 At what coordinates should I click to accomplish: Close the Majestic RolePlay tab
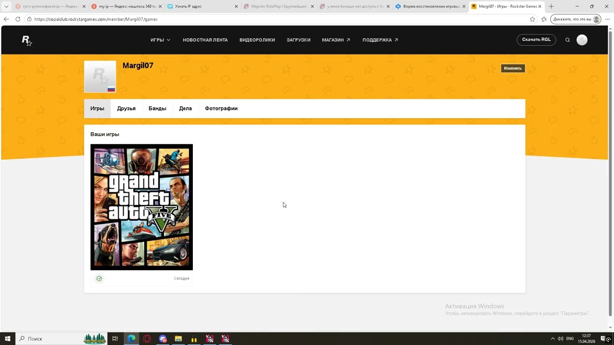click(312, 7)
